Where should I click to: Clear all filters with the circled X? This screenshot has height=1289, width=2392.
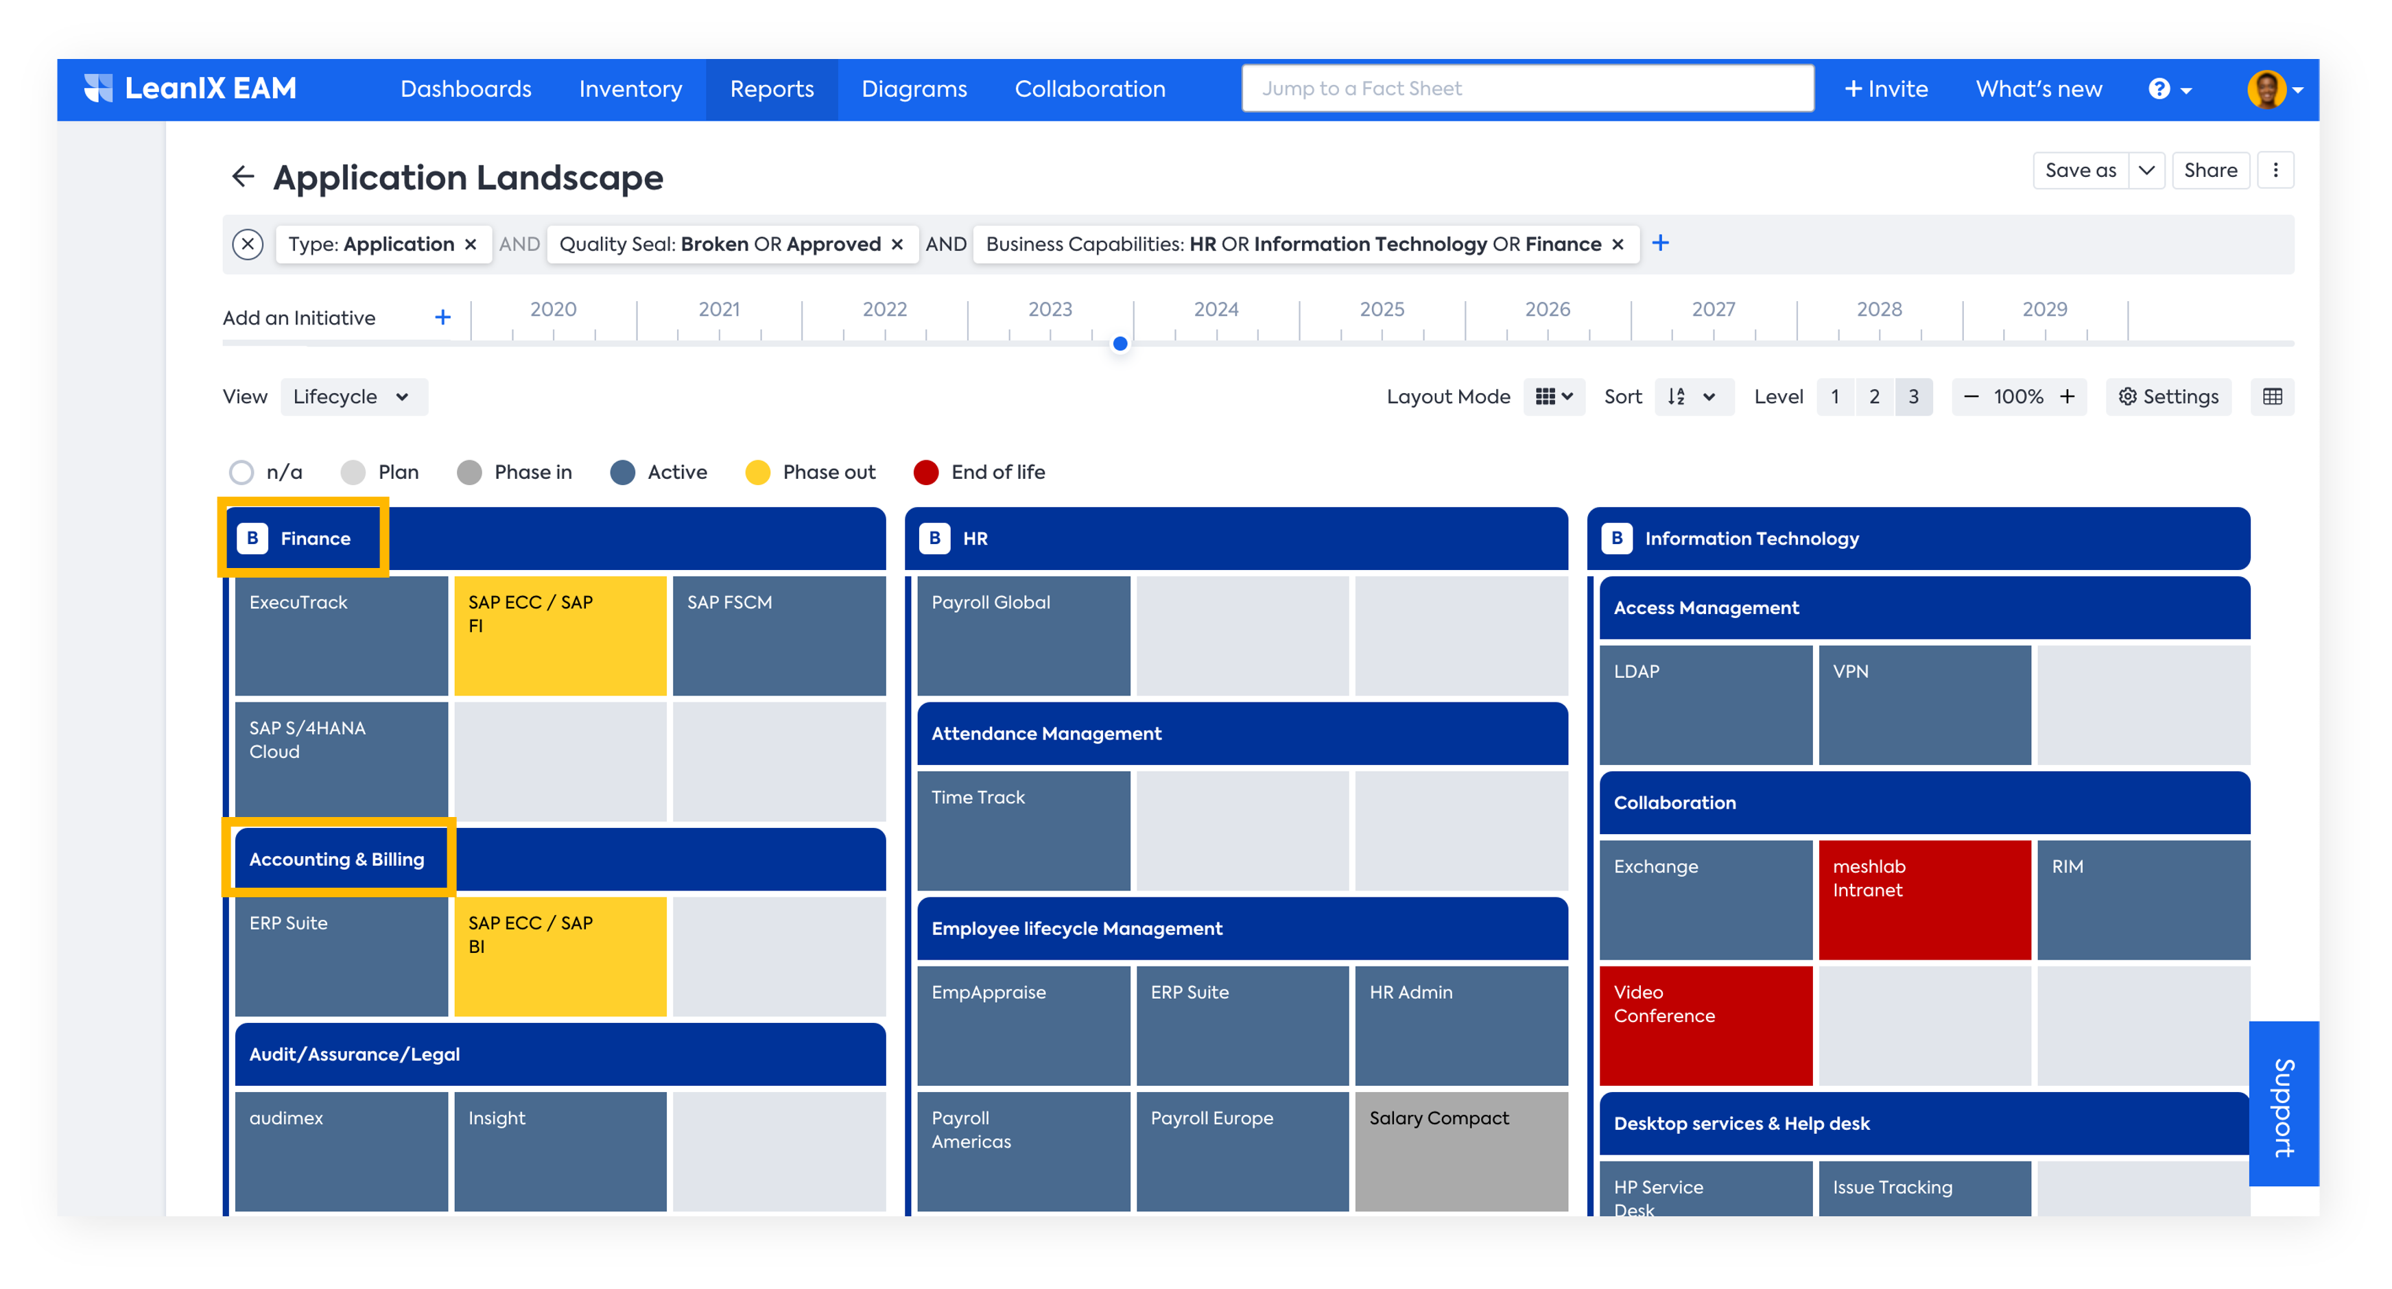(x=247, y=244)
